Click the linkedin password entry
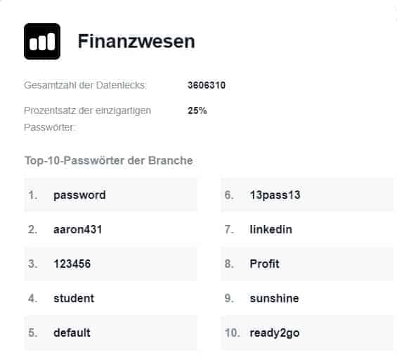Image resolution: width=397 pixels, height=362 pixels. [x=307, y=230]
